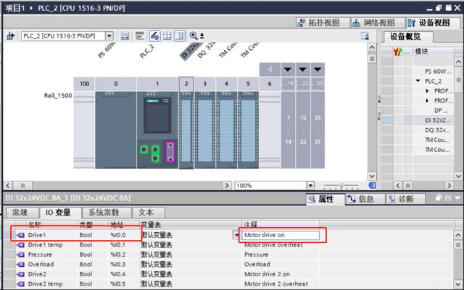Switch to device view (设备视图) tab
This screenshot has height=290, width=464.
click(x=433, y=22)
